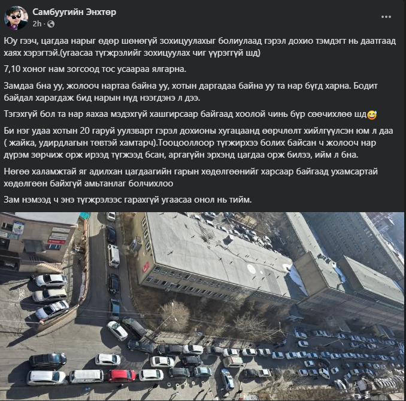Click the paragraph starting 'Замдаа бна уу'
Viewport: 406px width, 401px height.
click(x=190, y=92)
